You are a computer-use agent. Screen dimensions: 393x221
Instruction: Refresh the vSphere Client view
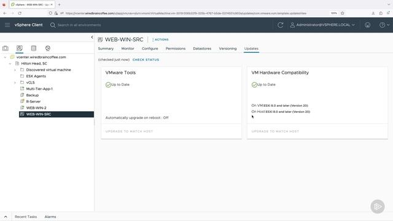click(281, 25)
